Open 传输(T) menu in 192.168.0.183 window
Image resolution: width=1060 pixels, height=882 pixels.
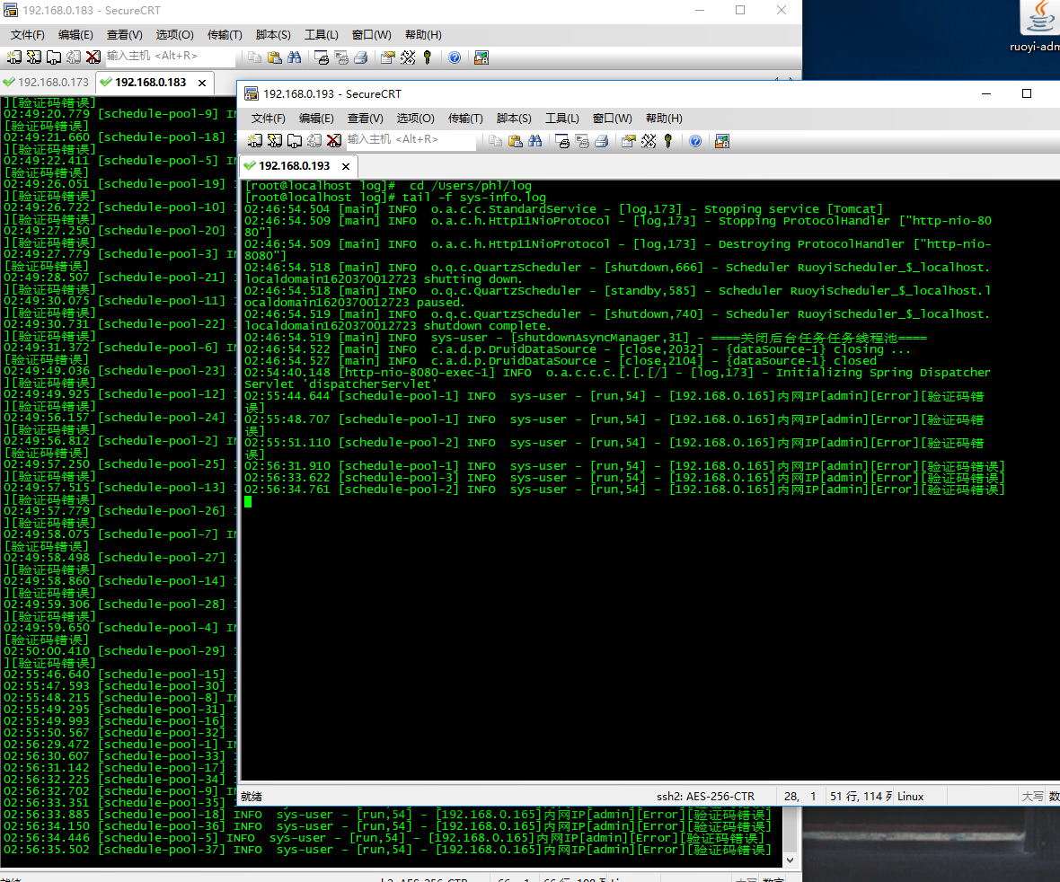tap(225, 34)
